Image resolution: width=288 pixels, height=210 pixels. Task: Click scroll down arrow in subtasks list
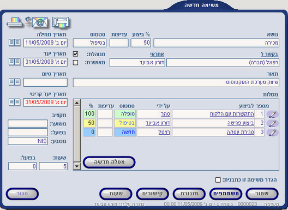77,166
